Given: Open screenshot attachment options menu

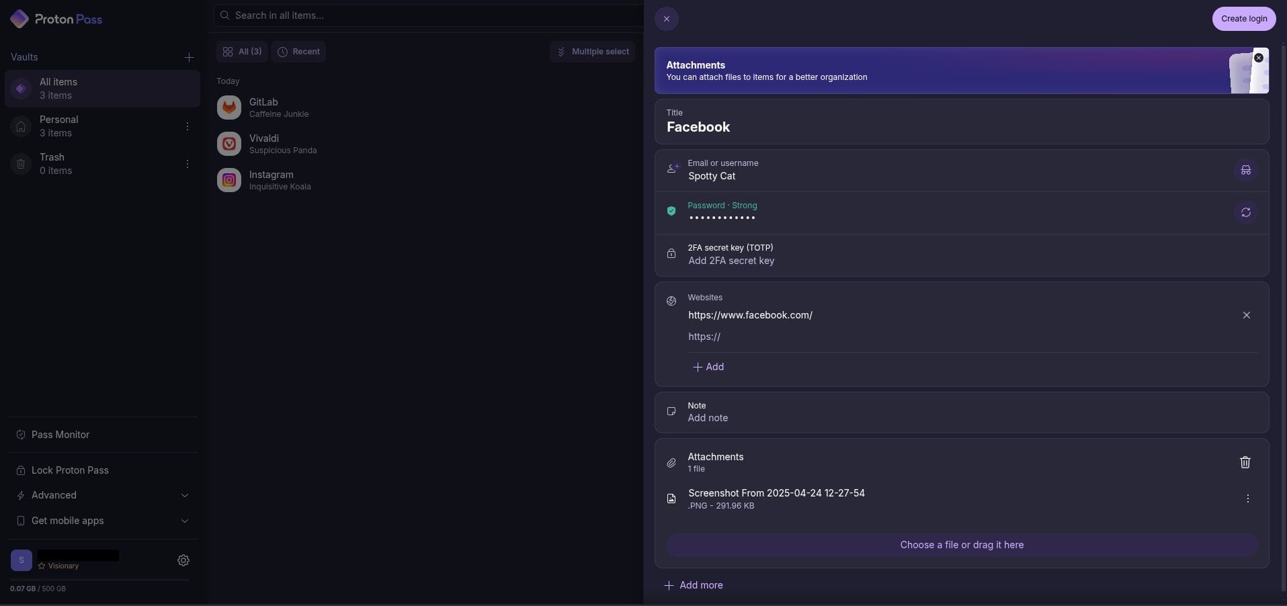Looking at the screenshot, I should [1248, 499].
